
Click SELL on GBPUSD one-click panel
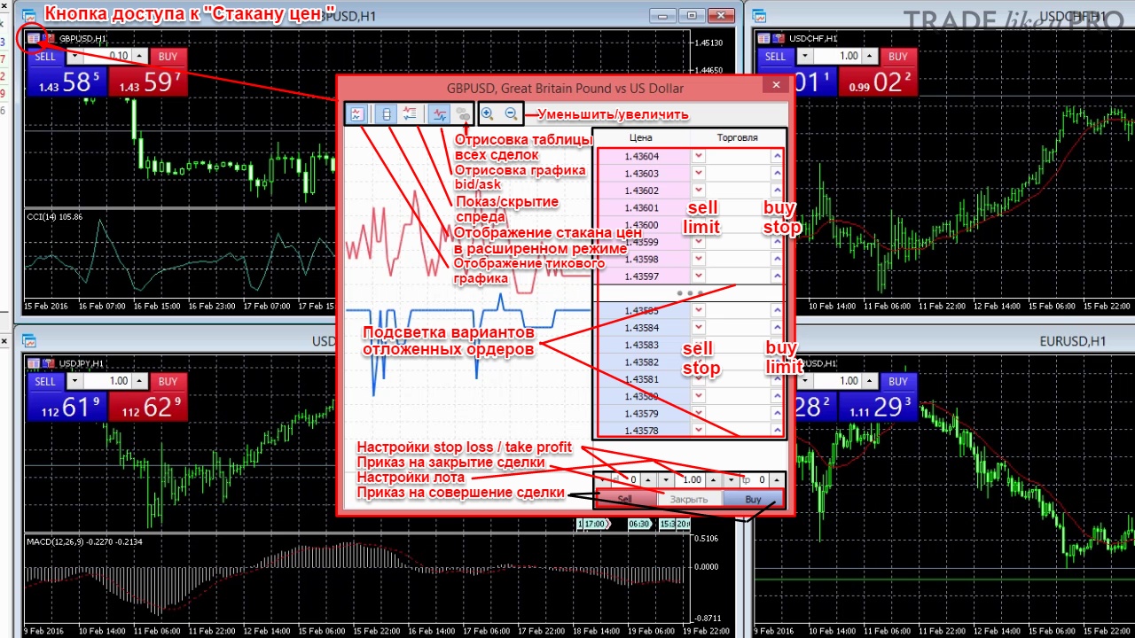[x=45, y=57]
